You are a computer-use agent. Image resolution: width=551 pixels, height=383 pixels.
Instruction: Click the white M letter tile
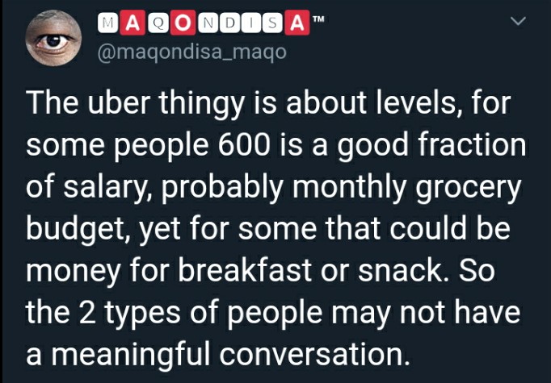click(x=108, y=23)
